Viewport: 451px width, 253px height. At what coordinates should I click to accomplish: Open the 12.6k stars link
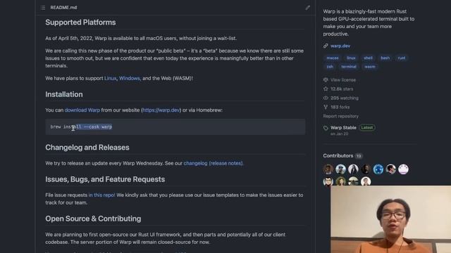coord(342,89)
